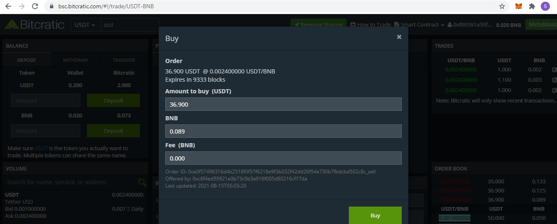
Task: Open the first trade's external link icon
Action: [x=554, y=70]
